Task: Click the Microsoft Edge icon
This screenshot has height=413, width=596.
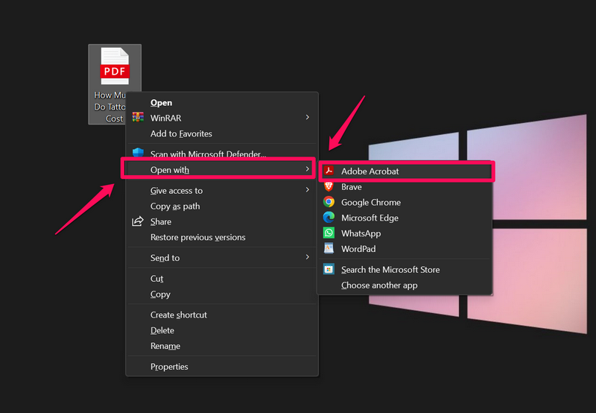Action: (x=329, y=218)
